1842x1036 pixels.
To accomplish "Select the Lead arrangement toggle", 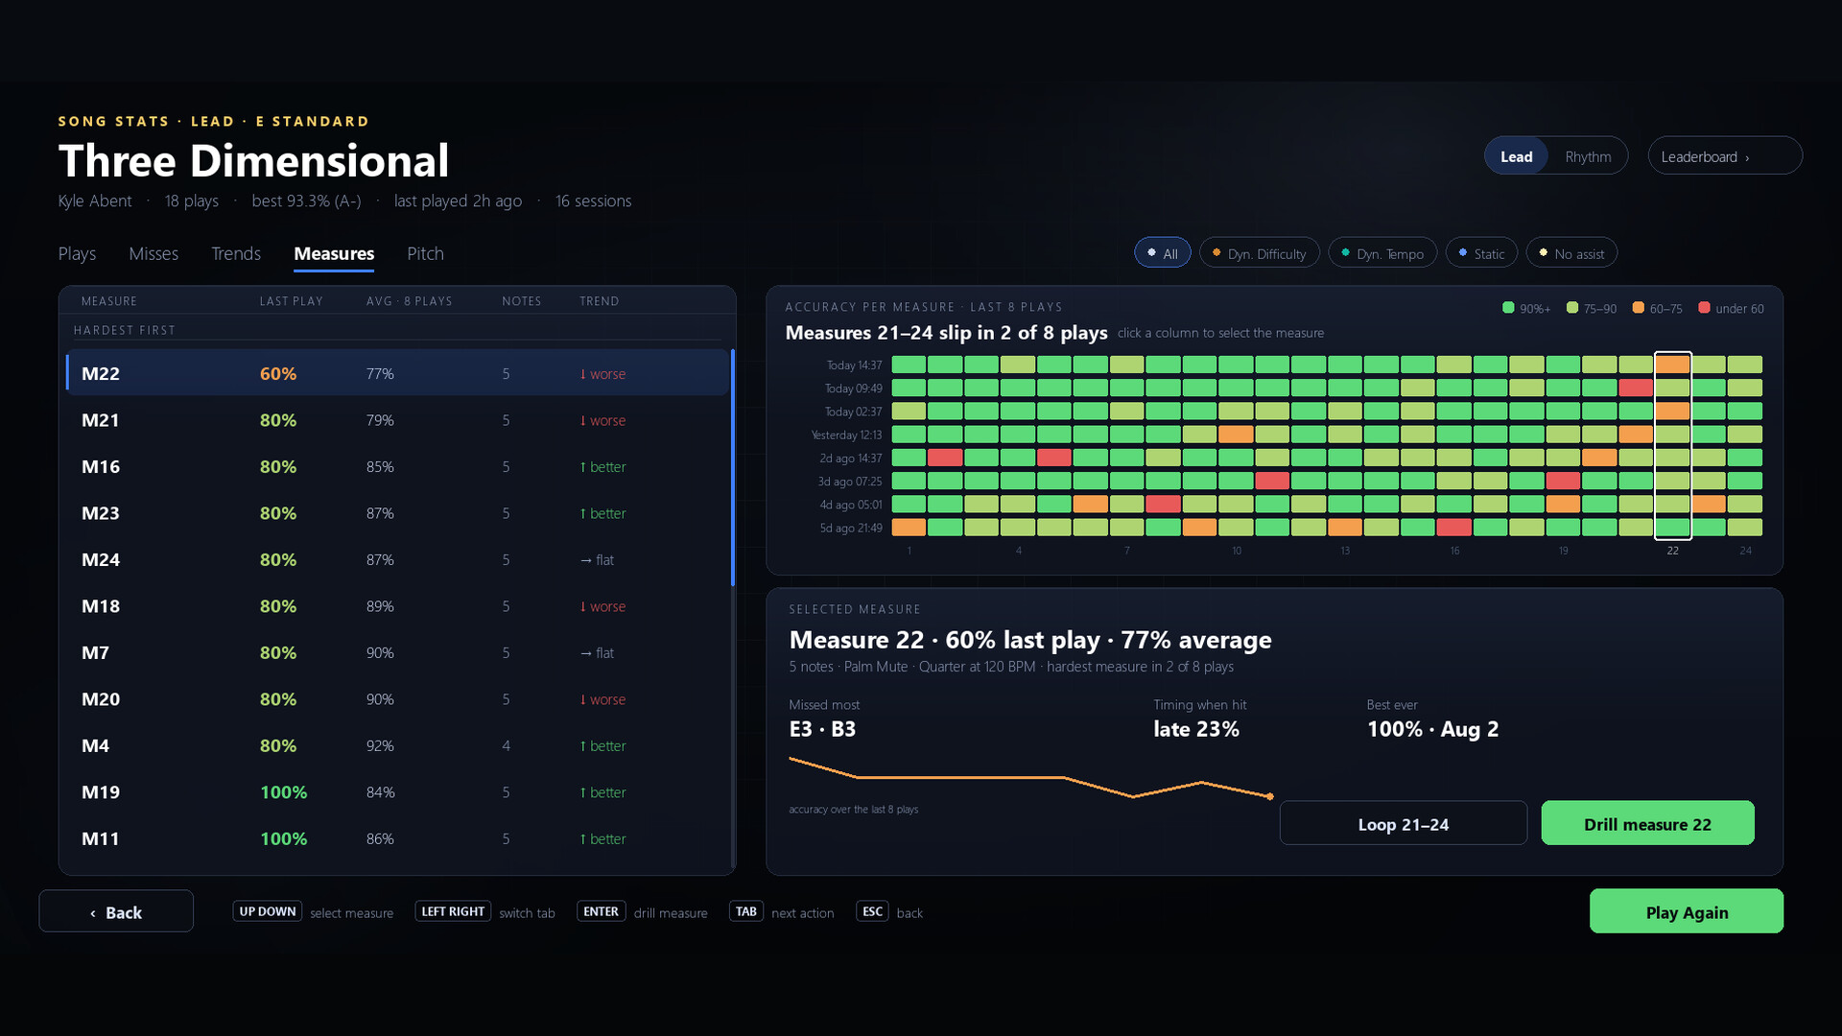I will [x=1516, y=156].
